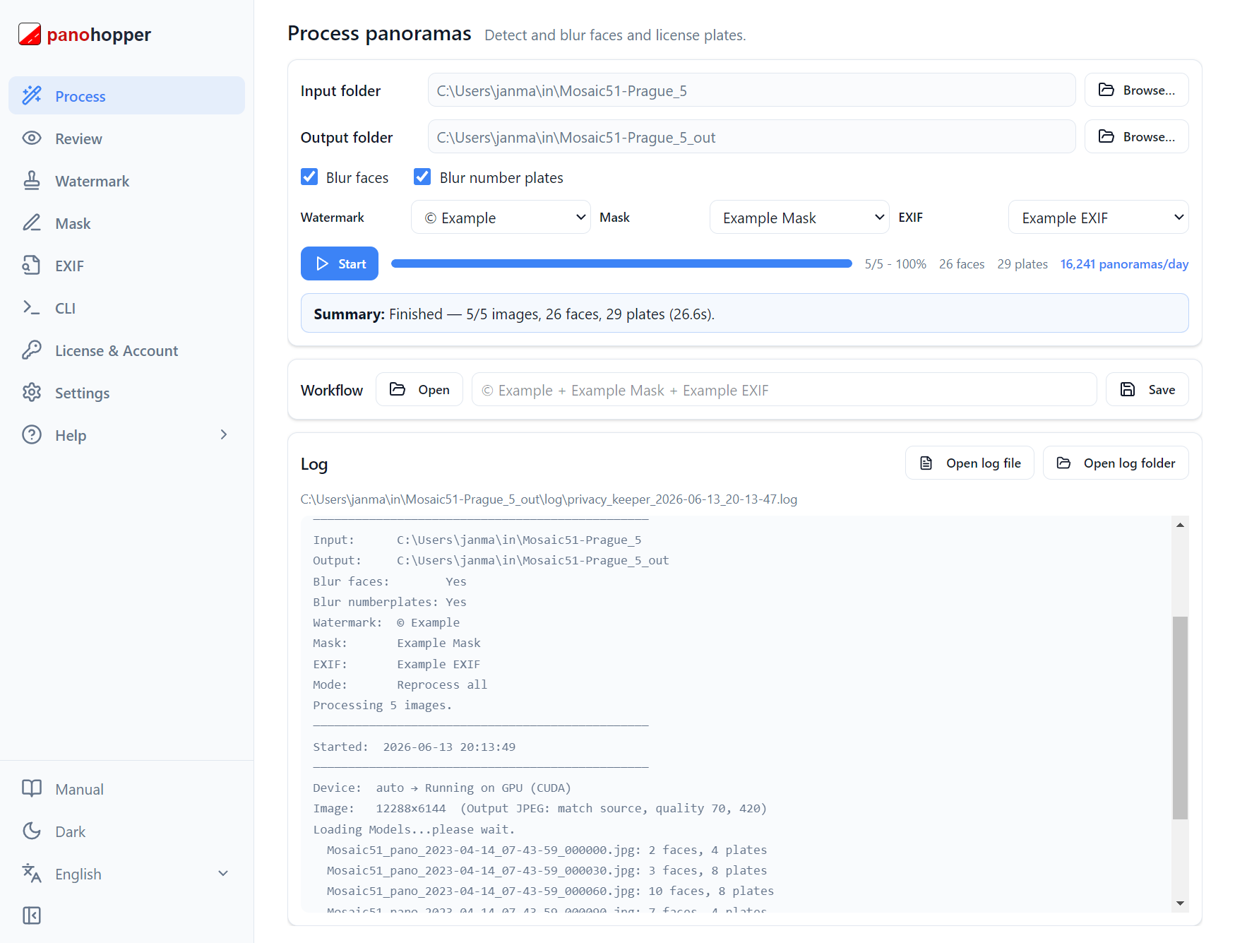Click the log scroll down arrow
This screenshot has width=1235, height=943.
coord(1180,903)
